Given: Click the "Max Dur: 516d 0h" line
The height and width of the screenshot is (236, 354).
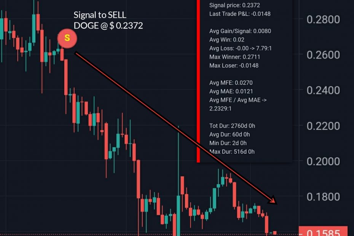Looking at the screenshot, I should pyautogui.click(x=232, y=151).
